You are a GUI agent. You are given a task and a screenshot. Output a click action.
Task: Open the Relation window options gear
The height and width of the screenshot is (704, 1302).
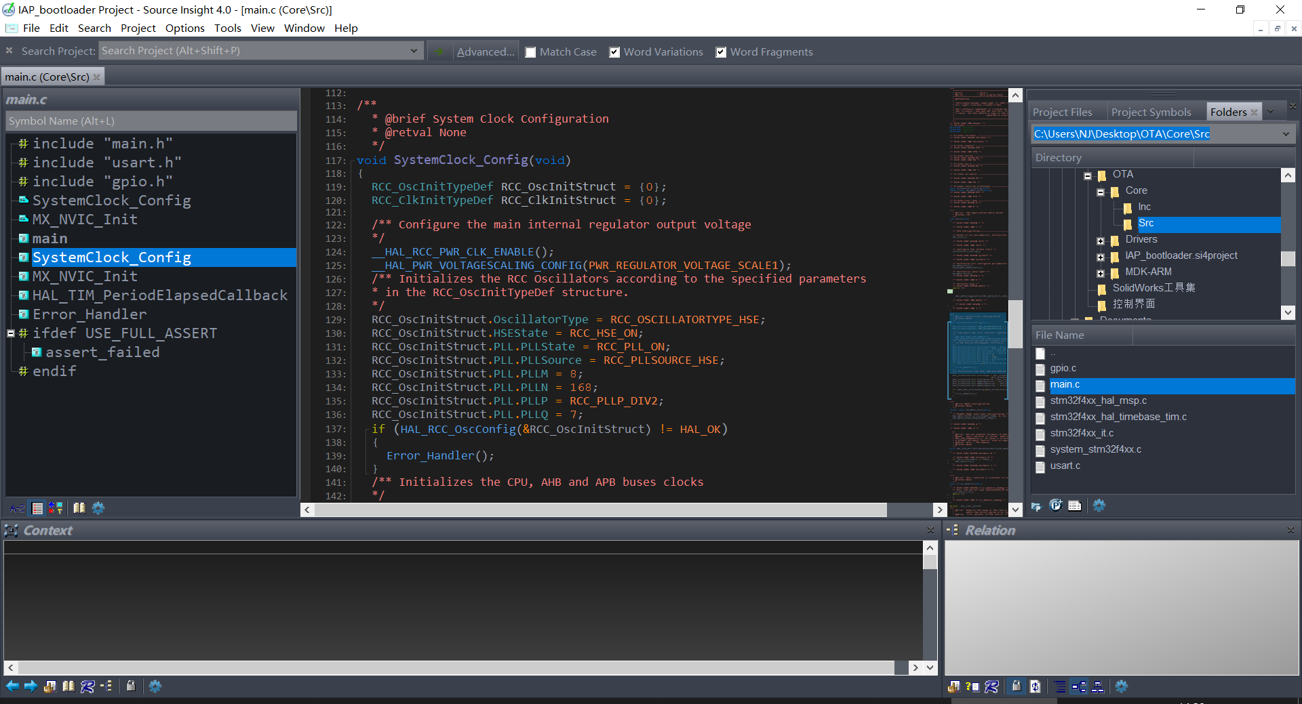tap(1122, 686)
